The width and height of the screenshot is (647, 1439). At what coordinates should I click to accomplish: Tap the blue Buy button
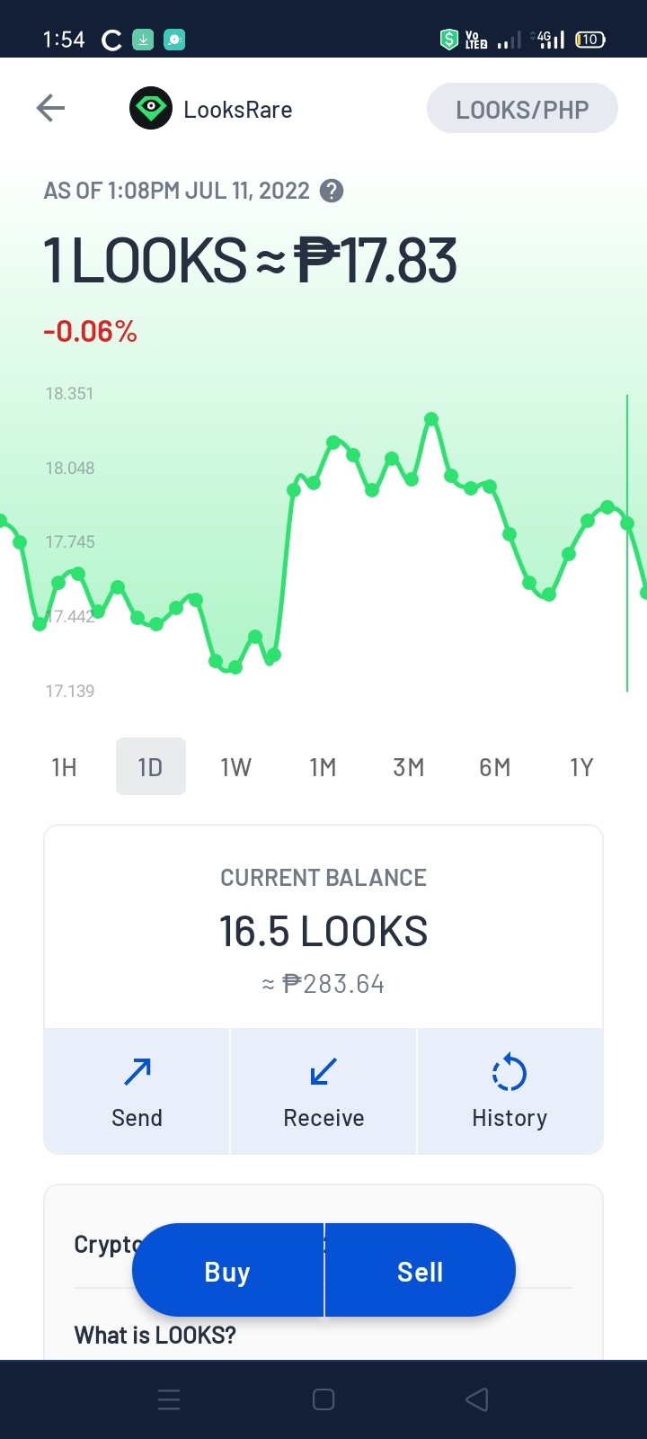pos(227,1272)
